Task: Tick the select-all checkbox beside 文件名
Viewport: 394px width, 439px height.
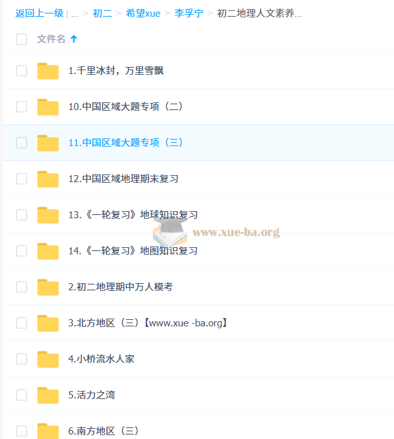Action: pyautogui.click(x=21, y=39)
